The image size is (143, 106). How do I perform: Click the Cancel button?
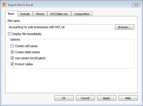click(85, 98)
